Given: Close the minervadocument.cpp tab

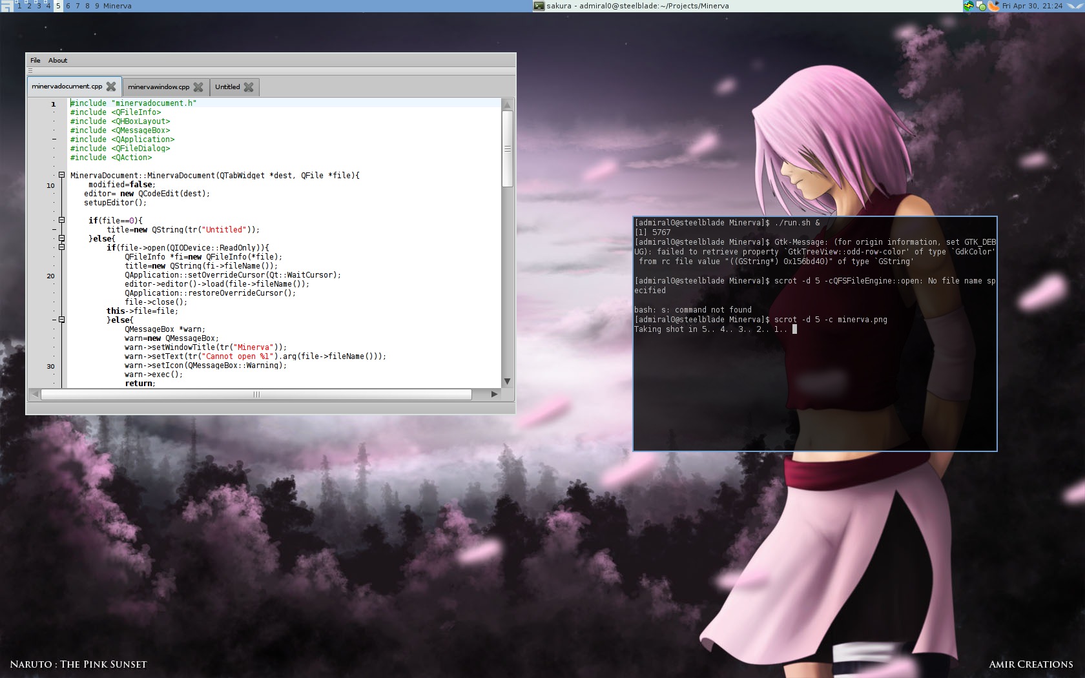Looking at the screenshot, I should [x=111, y=87].
